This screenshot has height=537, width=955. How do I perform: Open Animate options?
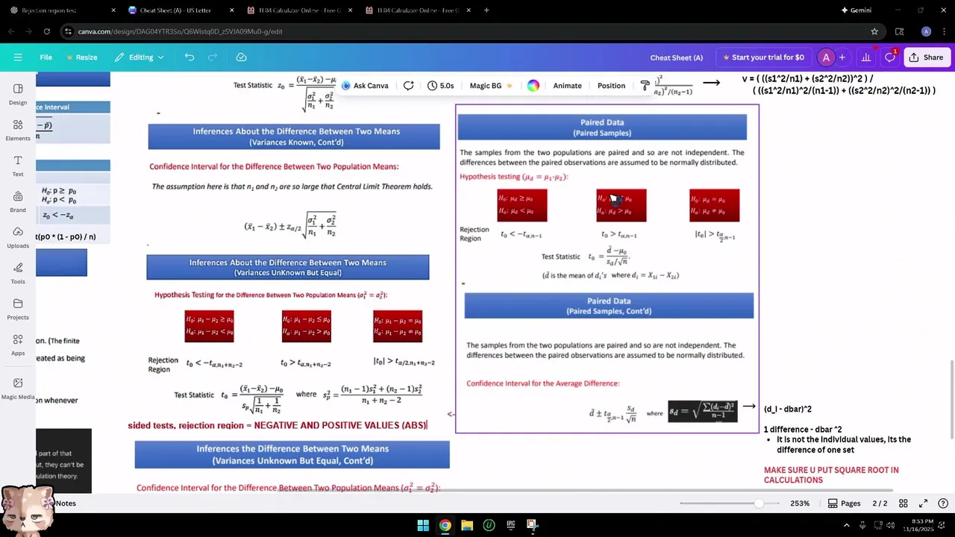[x=567, y=86]
